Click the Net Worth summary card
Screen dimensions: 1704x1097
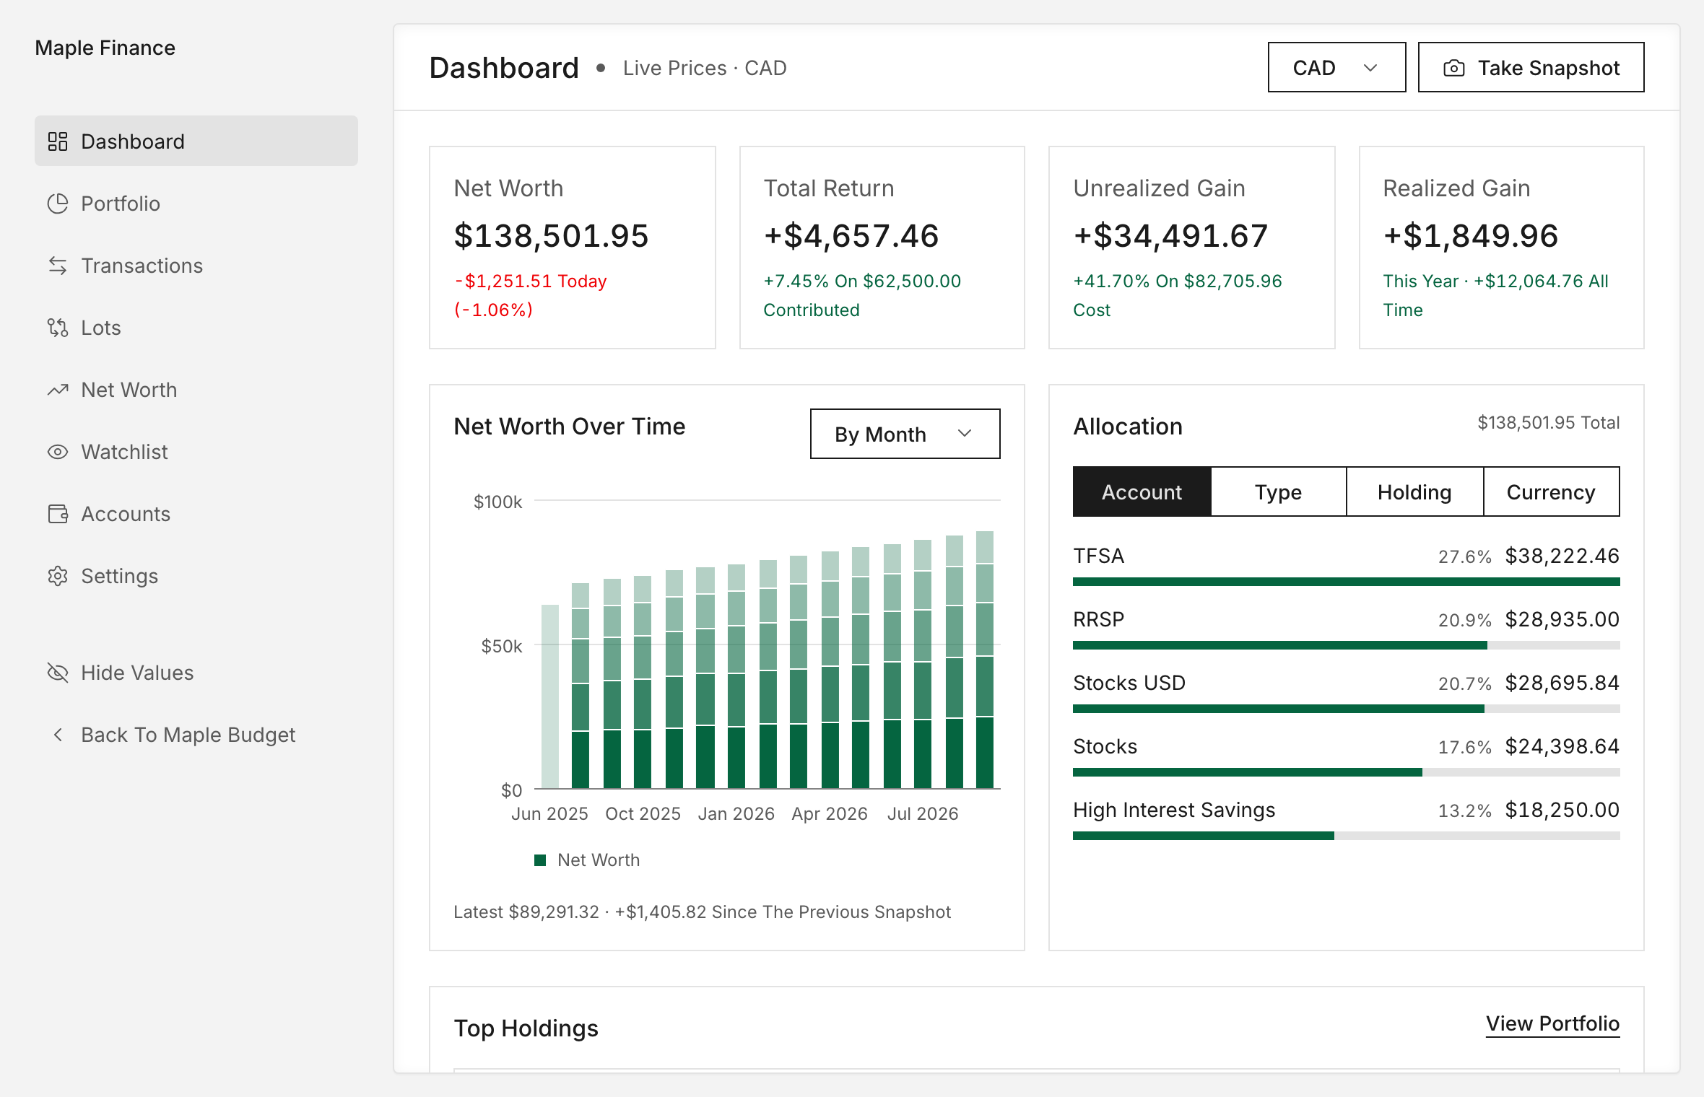point(573,248)
